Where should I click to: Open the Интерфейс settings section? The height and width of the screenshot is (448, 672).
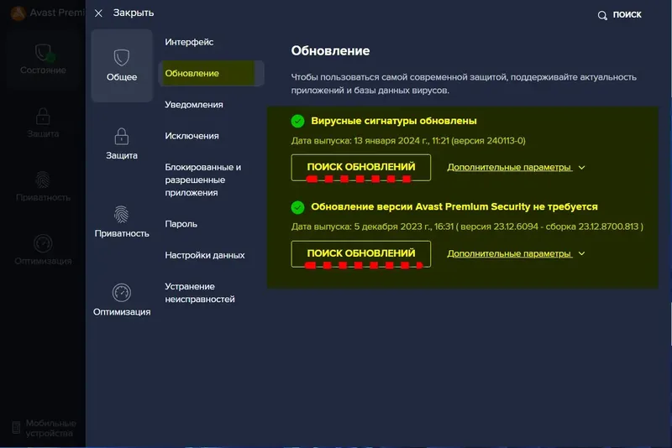pos(189,42)
